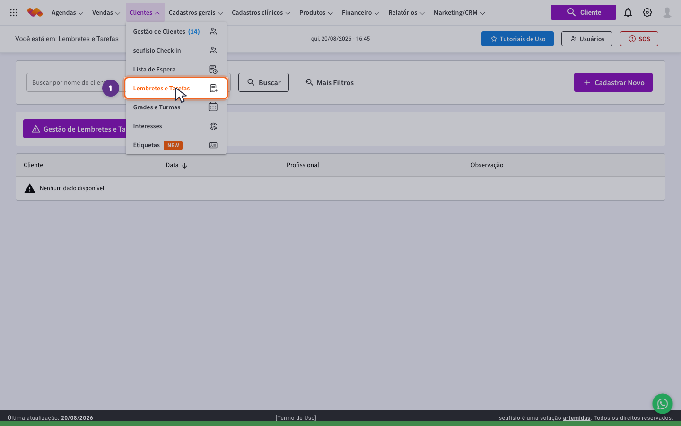Expand the Agendas dropdown
The height and width of the screenshot is (426, 681).
point(67,13)
